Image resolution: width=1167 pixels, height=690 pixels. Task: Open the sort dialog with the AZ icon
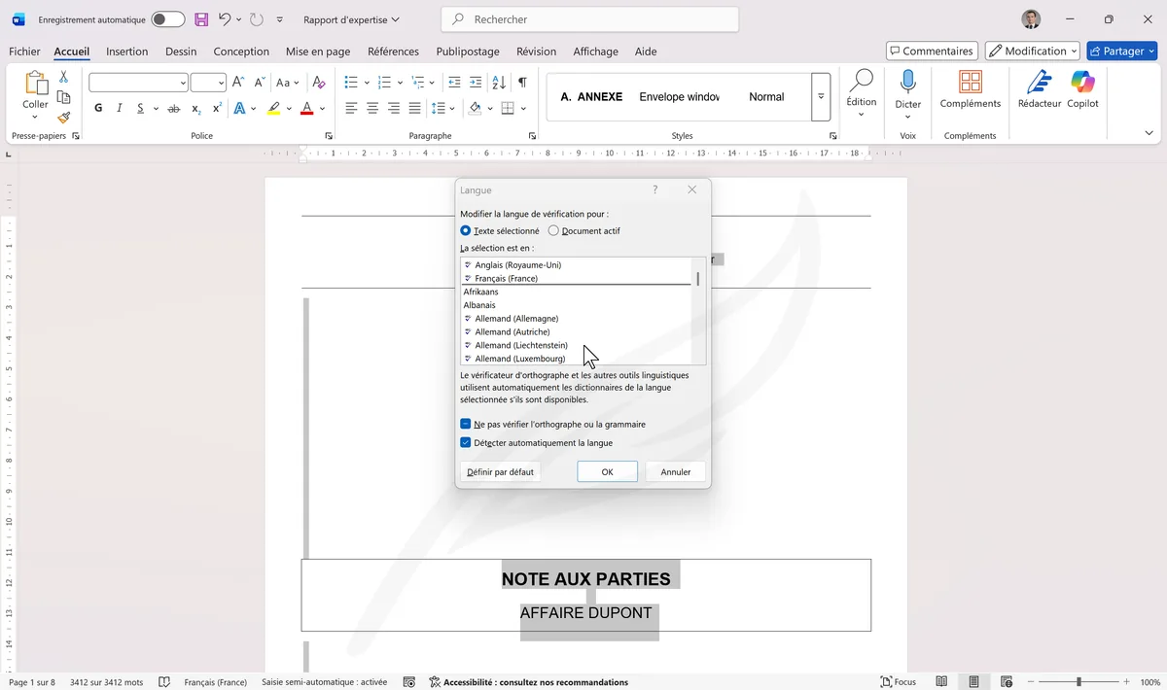click(x=499, y=83)
